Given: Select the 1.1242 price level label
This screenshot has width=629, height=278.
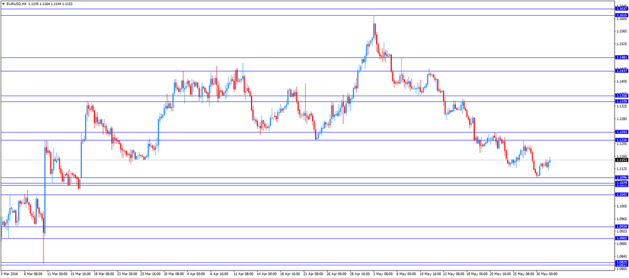Looking at the screenshot, I should 621,132.
